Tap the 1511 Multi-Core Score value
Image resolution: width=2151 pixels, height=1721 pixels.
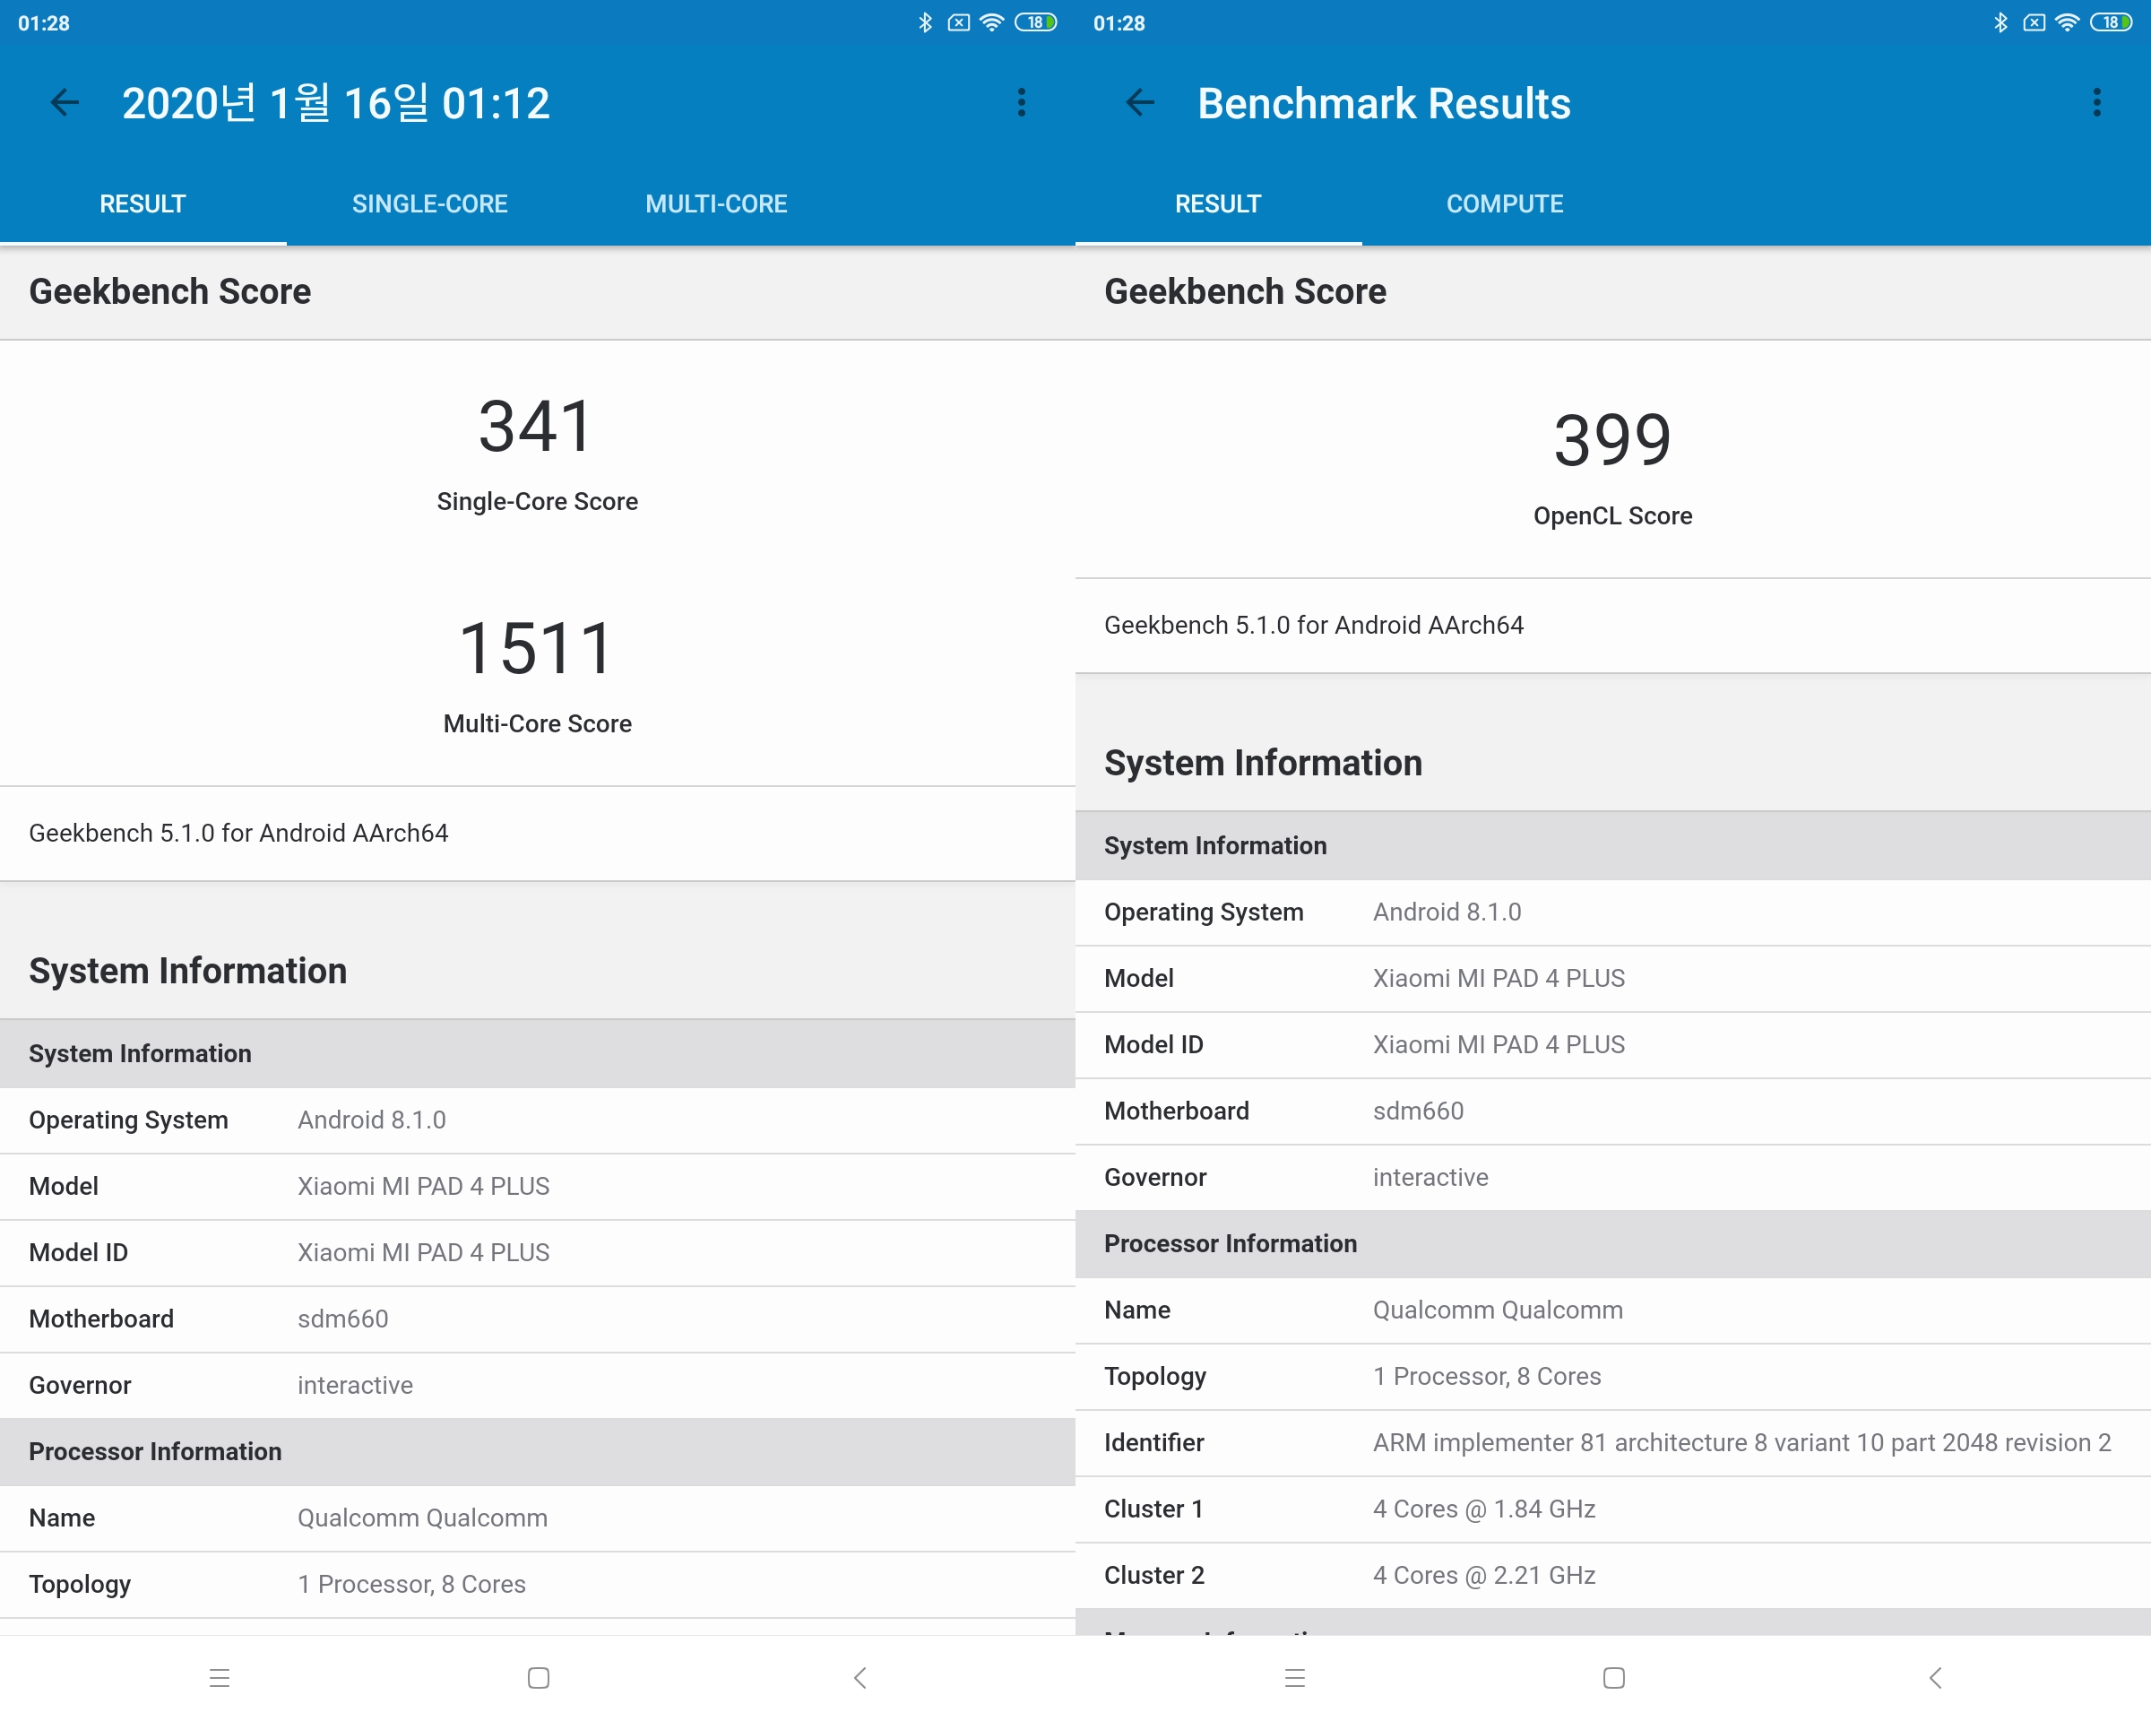pos(537,648)
